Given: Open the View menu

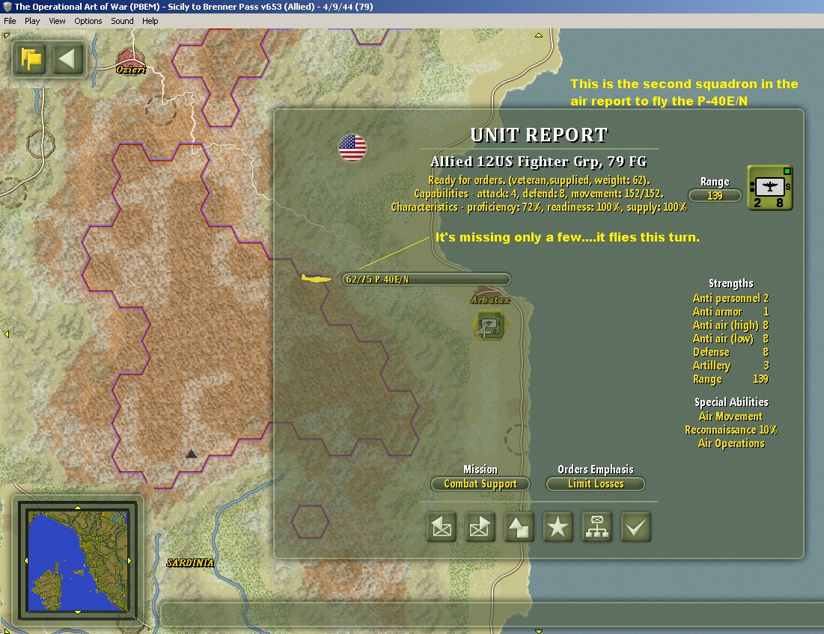Looking at the screenshot, I should (x=57, y=21).
